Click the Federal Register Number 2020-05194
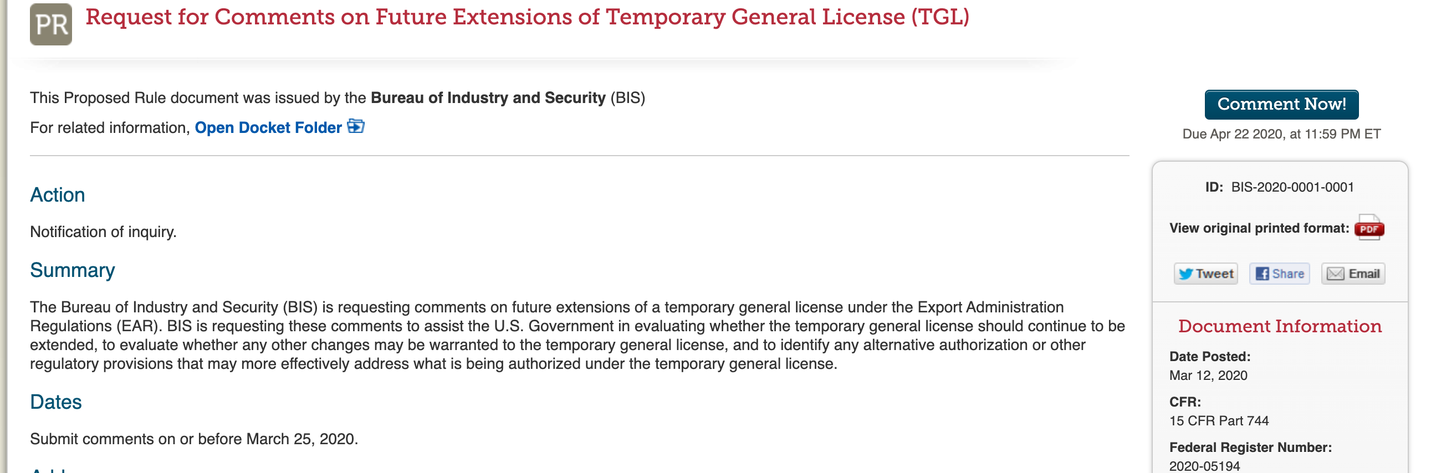The width and height of the screenshot is (1431, 473). [x=1204, y=466]
